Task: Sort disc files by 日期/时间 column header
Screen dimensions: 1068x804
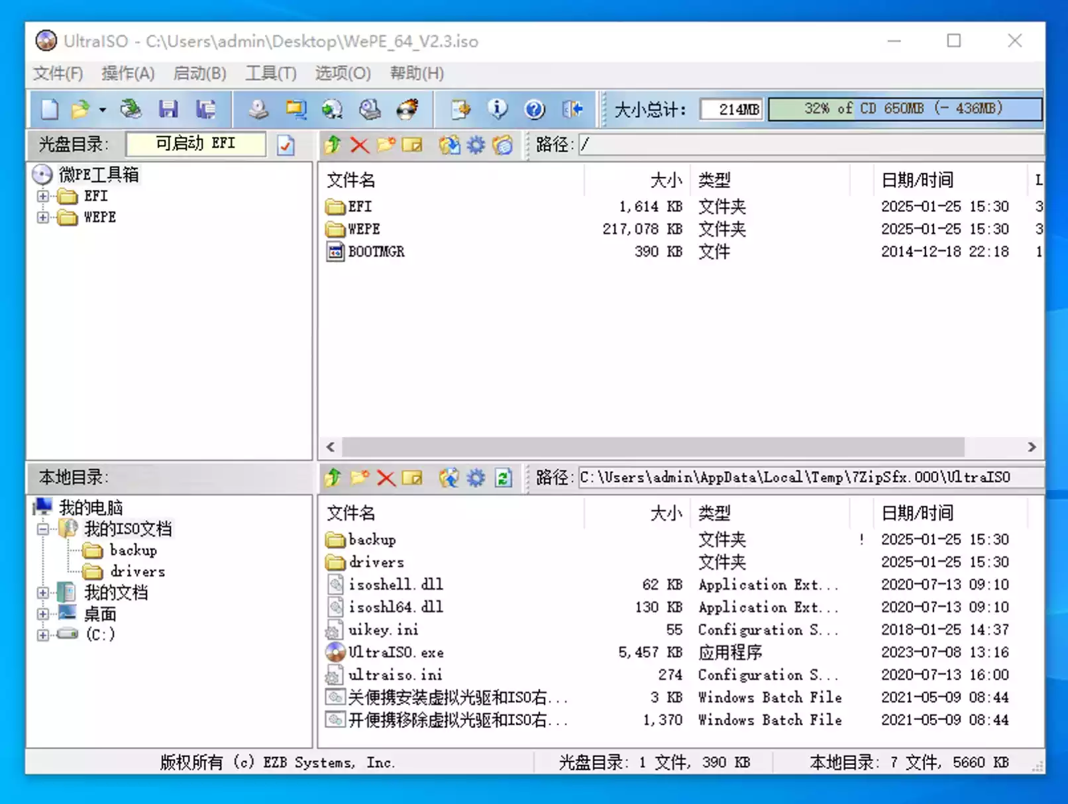Action: coord(917,179)
